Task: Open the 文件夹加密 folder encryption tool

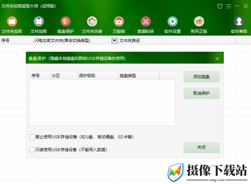Action: point(12,25)
